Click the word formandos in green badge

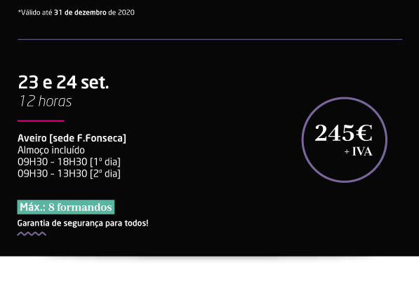(84, 207)
